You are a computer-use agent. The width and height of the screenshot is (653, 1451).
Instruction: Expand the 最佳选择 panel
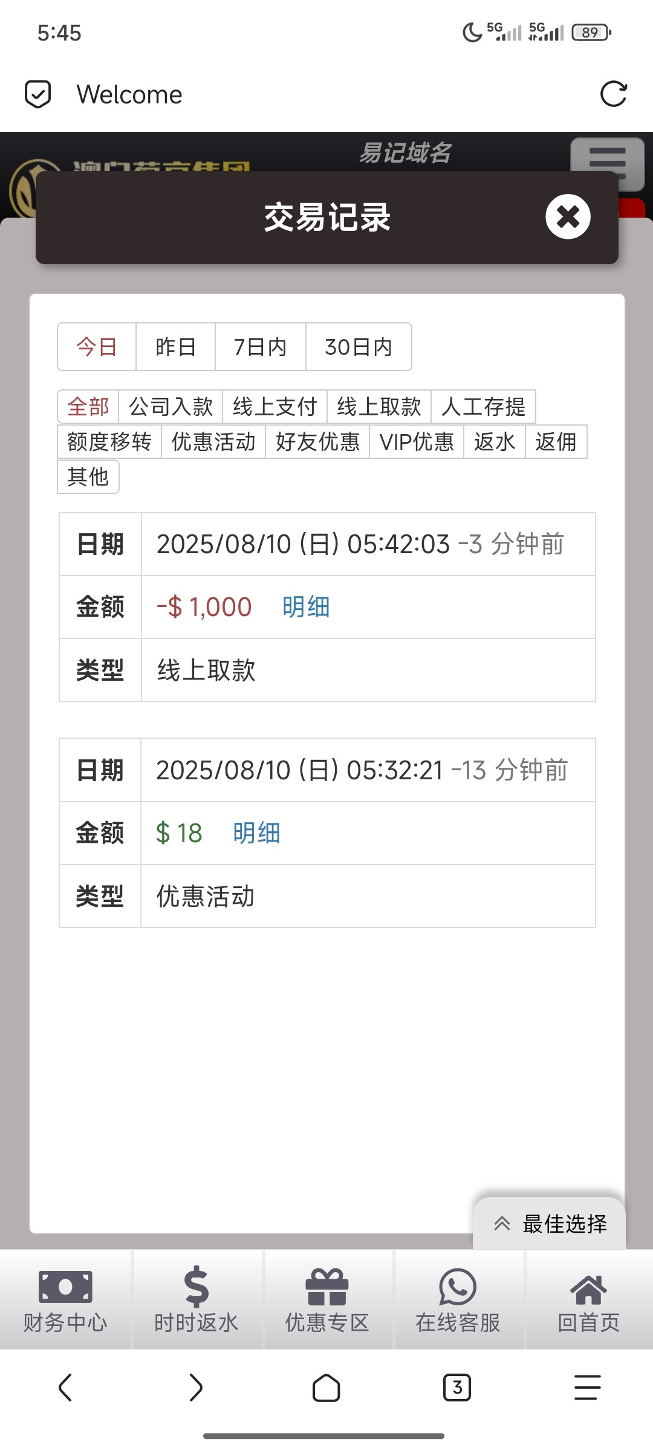click(549, 1224)
